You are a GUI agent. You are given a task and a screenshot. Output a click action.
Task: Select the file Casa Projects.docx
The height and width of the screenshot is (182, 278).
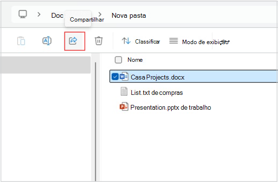(x=194, y=77)
